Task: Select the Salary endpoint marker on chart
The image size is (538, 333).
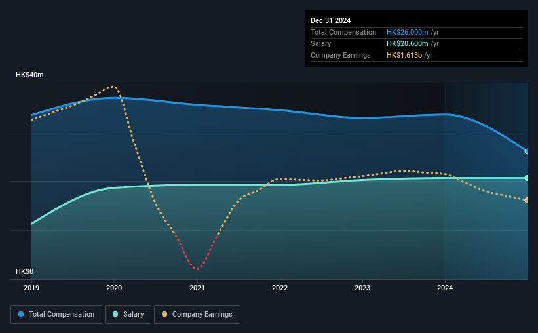Action: point(527,178)
